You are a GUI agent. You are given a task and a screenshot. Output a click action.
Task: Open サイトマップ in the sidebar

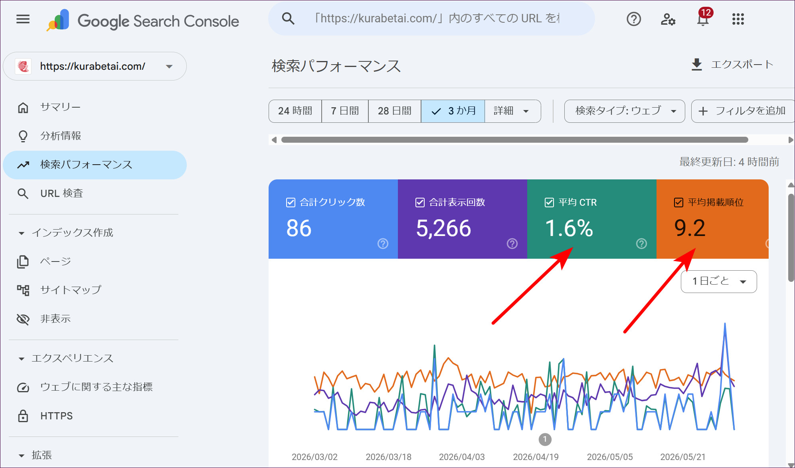coord(95,290)
